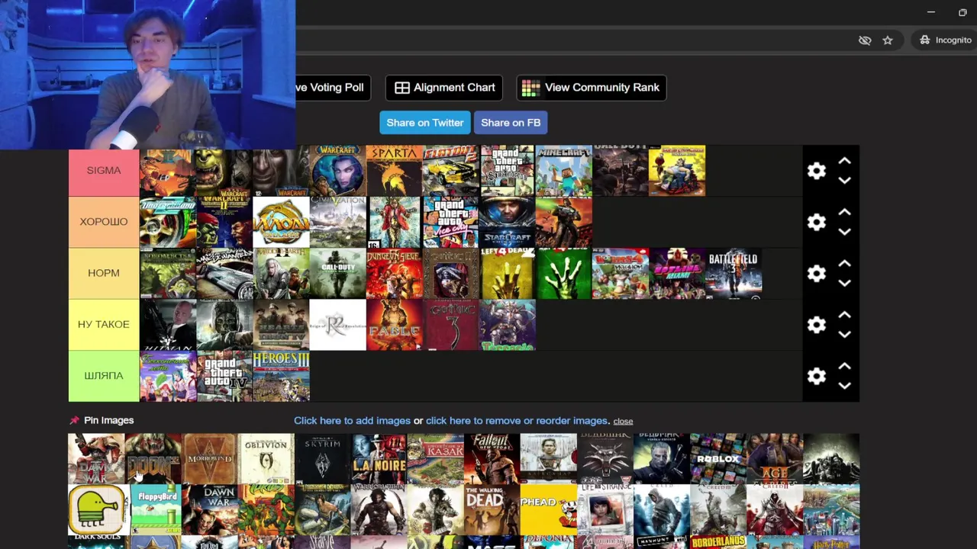Image resolution: width=977 pixels, height=549 pixels.
Task: Select Sparta cover in SIGMA tier
Action: tap(395, 171)
